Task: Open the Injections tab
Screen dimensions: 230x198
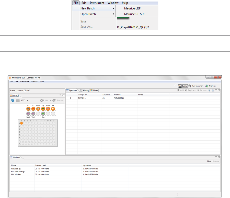Action: pos(72,90)
